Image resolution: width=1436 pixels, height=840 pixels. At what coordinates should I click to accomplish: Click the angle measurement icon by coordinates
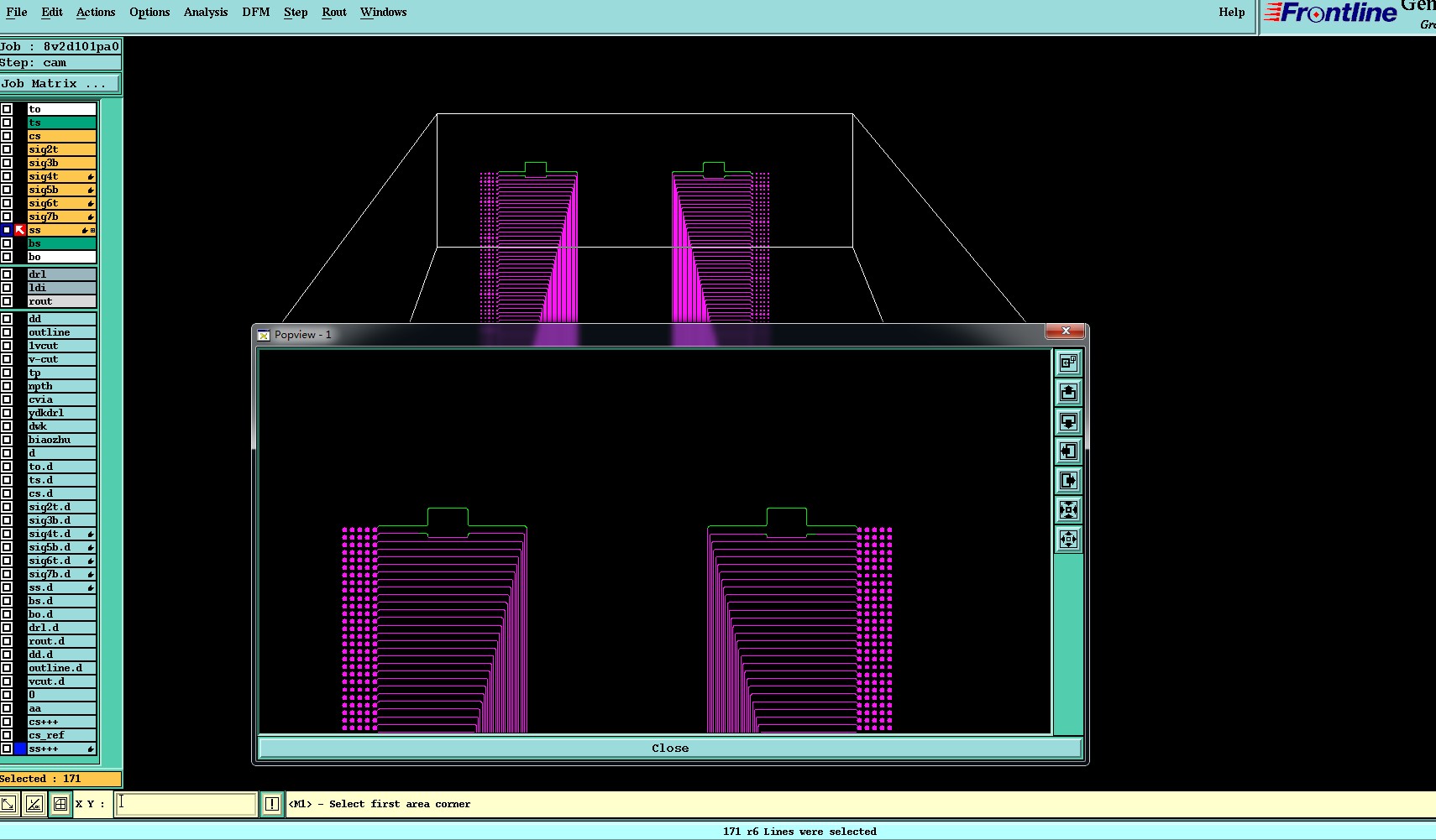34,804
